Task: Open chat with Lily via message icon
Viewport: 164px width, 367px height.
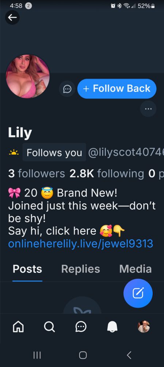Action: [67, 89]
